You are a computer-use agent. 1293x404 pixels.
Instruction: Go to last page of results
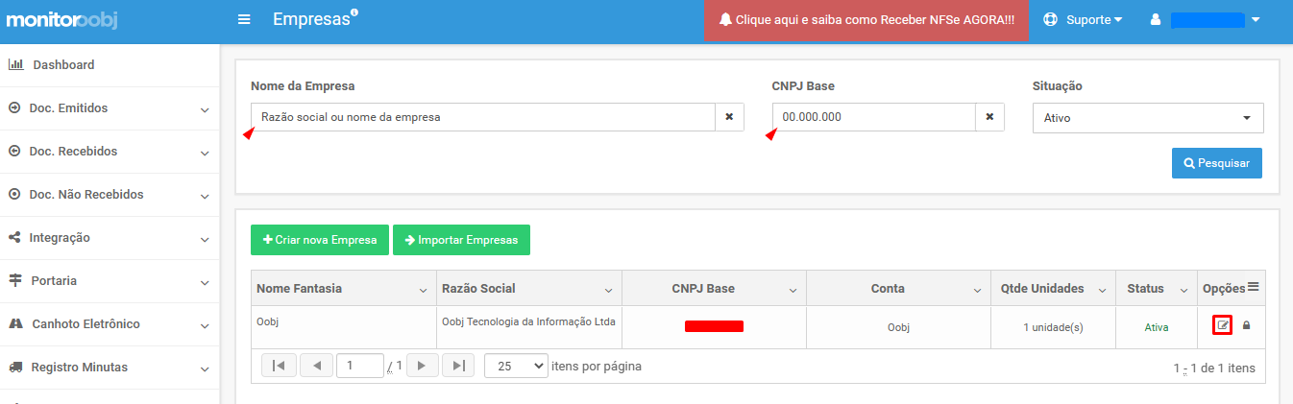tap(459, 366)
